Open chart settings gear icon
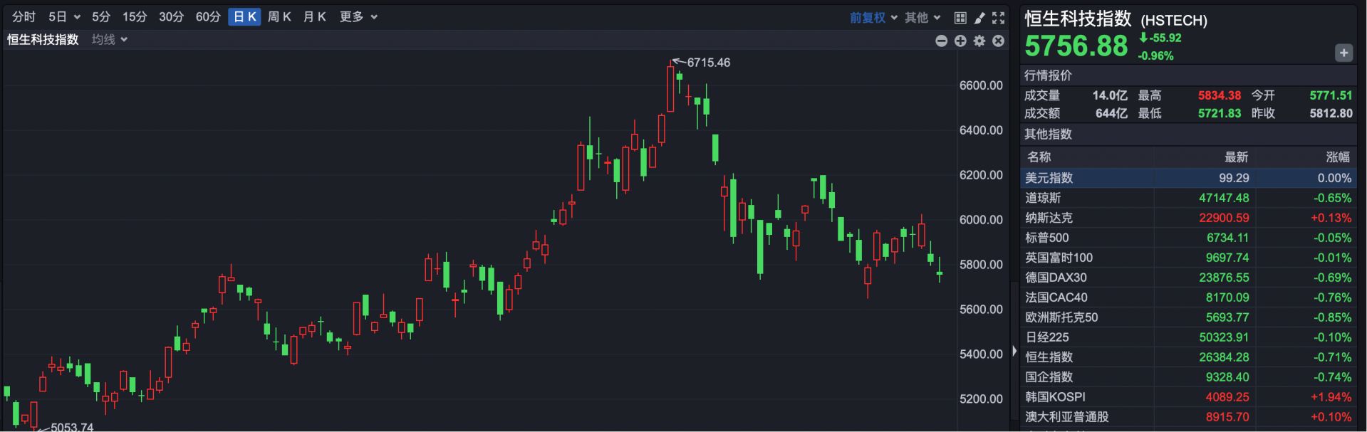The image size is (1367, 432). (x=979, y=41)
